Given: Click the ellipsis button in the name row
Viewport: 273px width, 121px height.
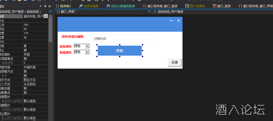Looking at the screenshot, I should point(46,16).
